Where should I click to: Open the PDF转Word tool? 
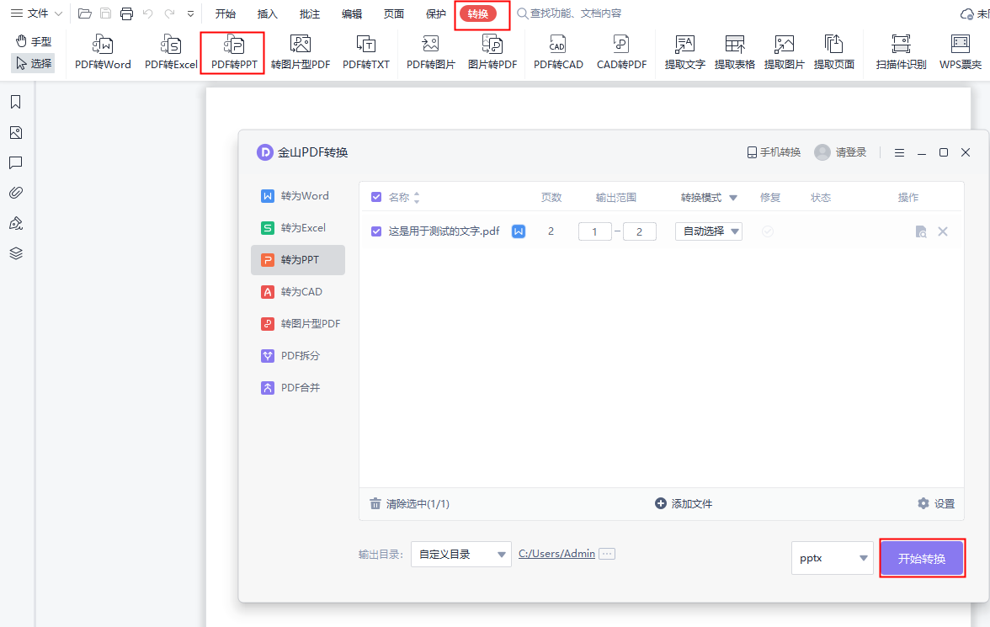point(103,52)
